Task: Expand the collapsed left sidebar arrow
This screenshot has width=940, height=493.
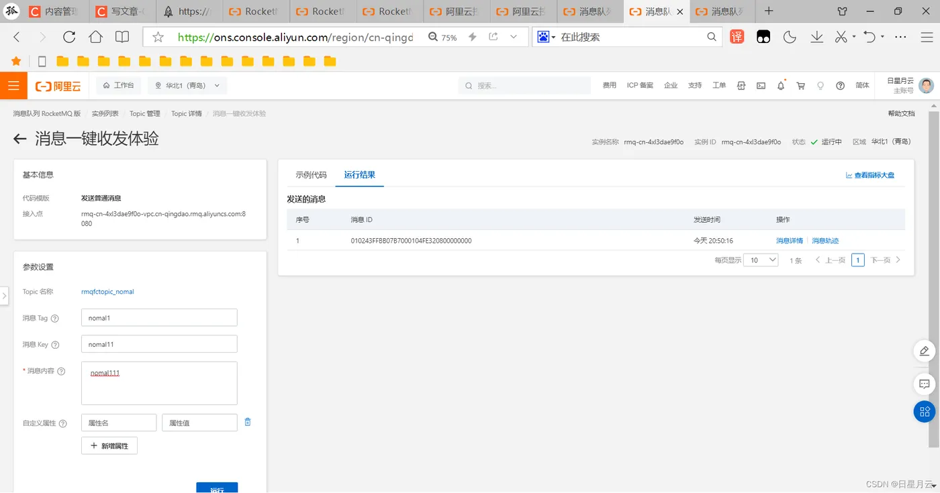Action: tap(4, 295)
